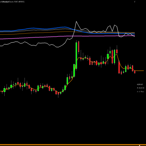Click the tallest green candlestick in the chart
Viewport: 146px width, 146px height.
pyautogui.click(x=76, y=55)
